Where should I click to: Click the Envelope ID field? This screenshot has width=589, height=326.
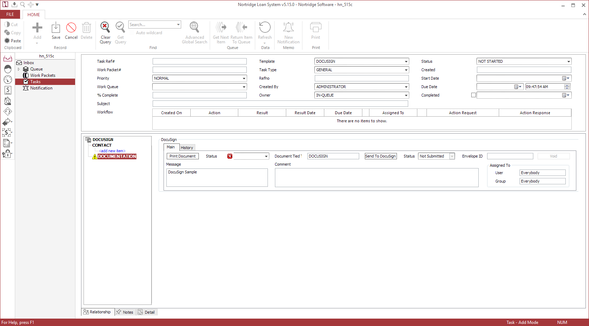(x=510, y=156)
